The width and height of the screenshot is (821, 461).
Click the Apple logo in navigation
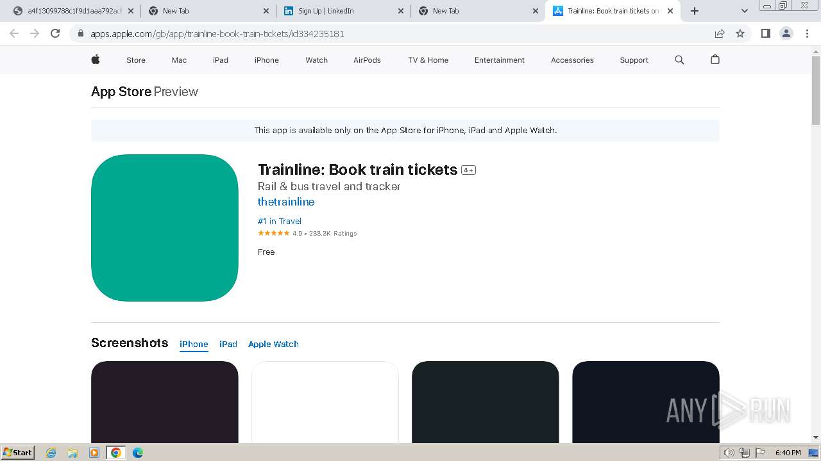pos(96,60)
